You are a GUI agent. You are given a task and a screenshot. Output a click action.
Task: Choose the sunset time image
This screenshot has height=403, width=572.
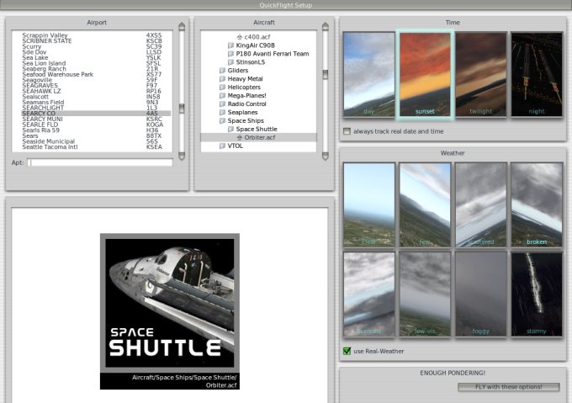(x=425, y=75)
